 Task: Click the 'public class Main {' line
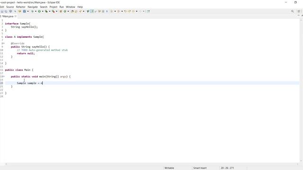click(x=19, y=70)
